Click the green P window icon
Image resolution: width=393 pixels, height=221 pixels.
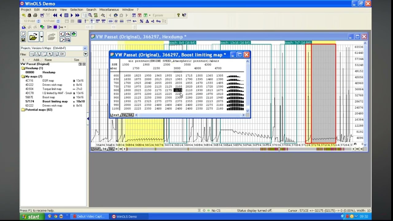click(x=145, y=15)
